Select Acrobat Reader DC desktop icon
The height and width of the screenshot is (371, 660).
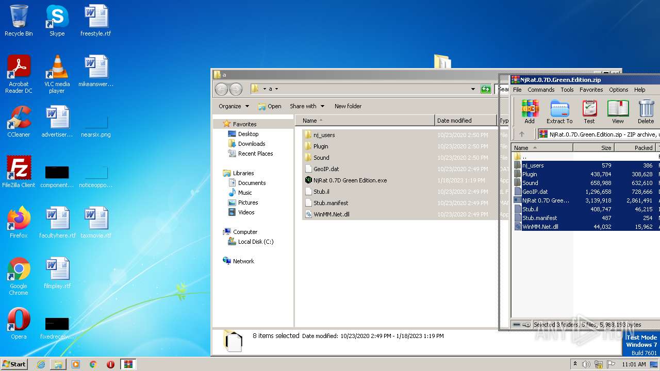(19, 74)
